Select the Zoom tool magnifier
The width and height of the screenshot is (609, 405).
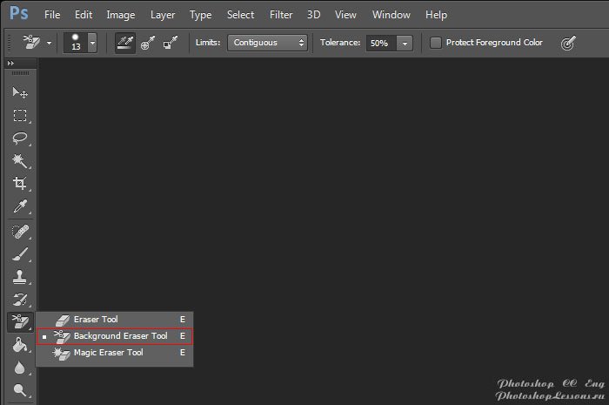coord(19,391)
